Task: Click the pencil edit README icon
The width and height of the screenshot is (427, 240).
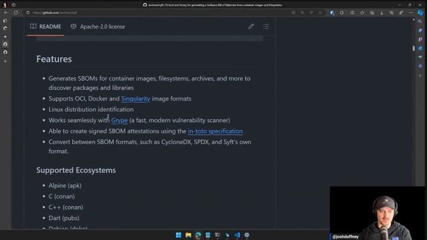Action: coord(251,27)
